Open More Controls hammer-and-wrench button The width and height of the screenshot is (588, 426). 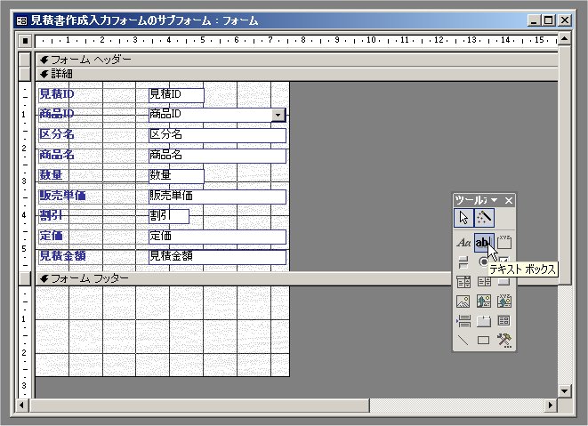(504, 340)
